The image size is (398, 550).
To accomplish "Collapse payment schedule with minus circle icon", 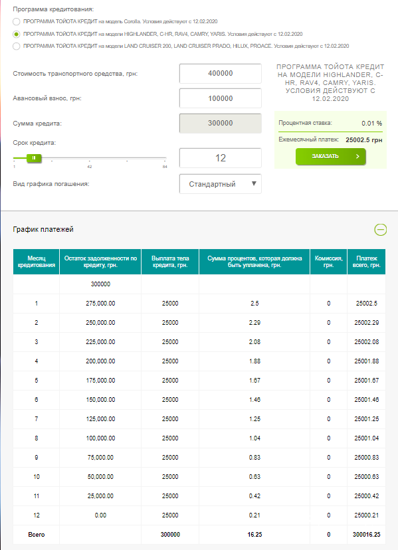I will (381, 230).
